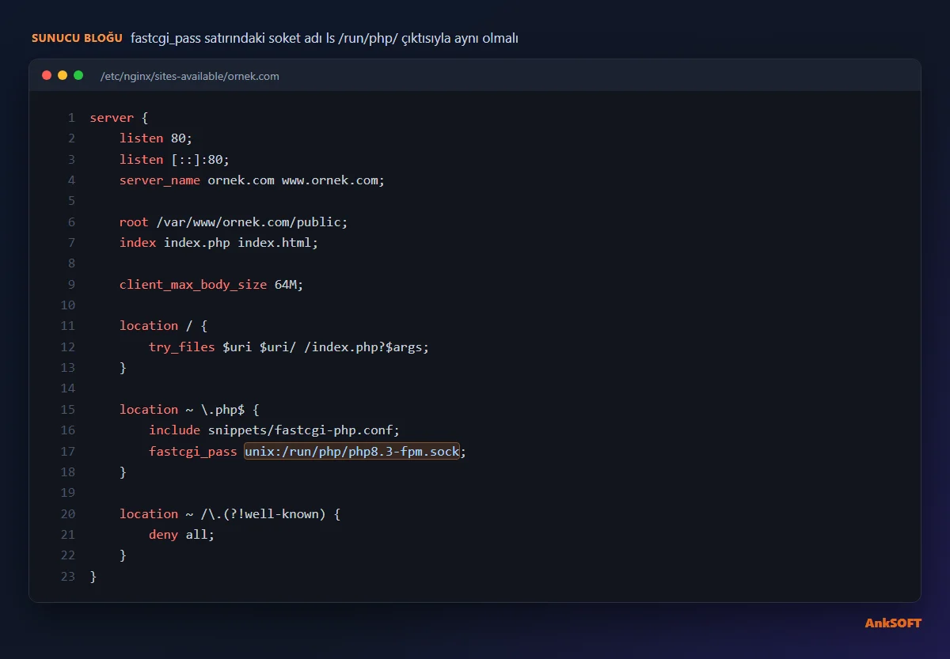Select the try_files keyword
The width and height of the screenshot is (950, 659).
coord(182,347)
